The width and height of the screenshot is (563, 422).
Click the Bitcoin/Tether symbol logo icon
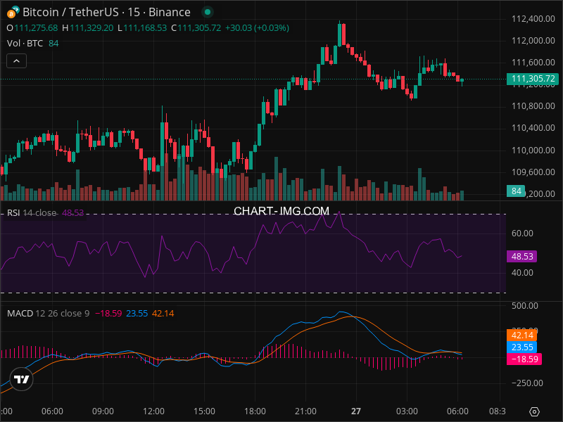pos(12,12)
